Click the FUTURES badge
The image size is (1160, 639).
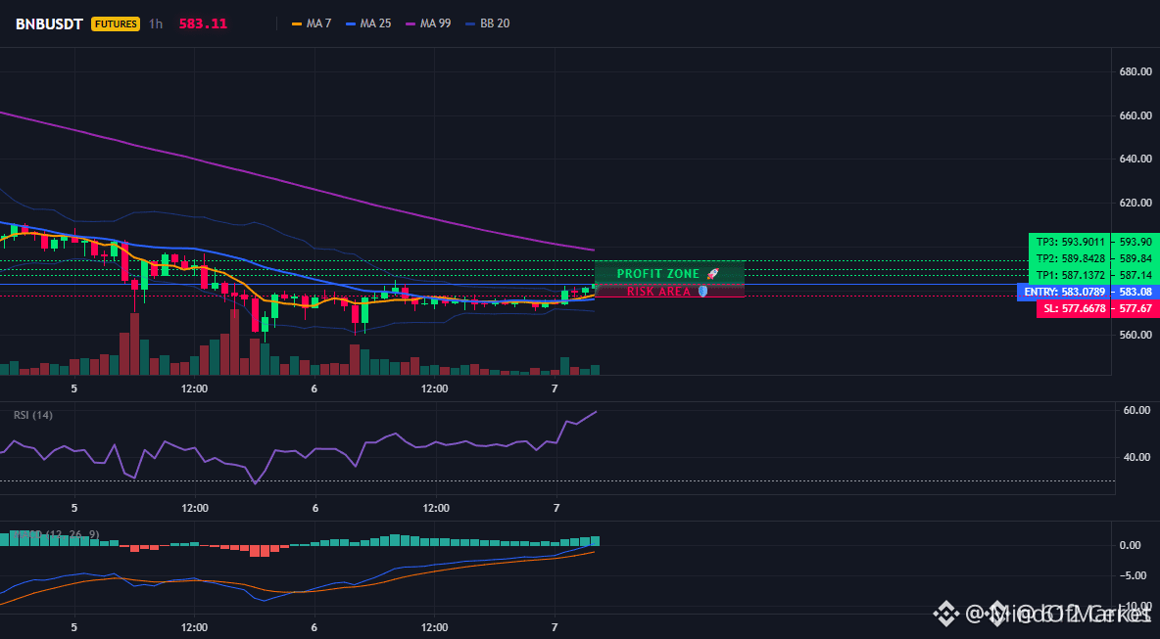(x=116, y=23)
